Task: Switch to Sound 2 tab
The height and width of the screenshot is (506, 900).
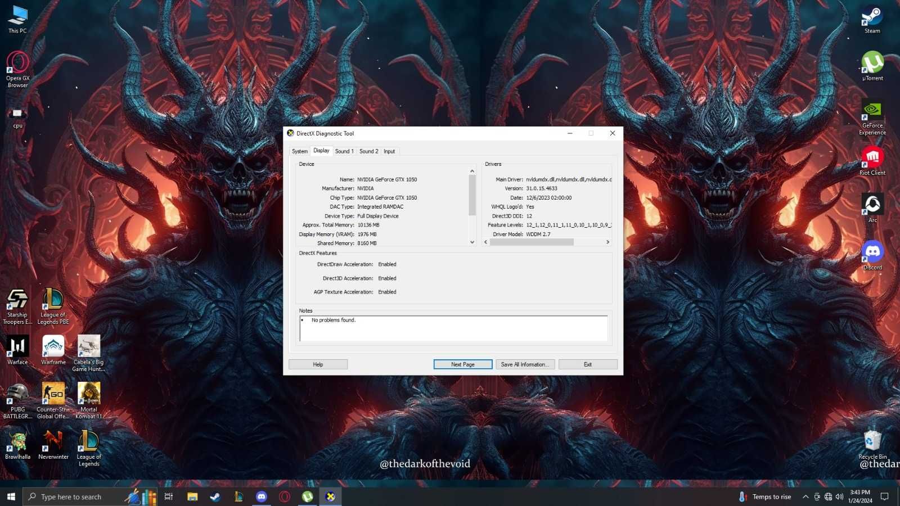Action: (x=369, y=151)
